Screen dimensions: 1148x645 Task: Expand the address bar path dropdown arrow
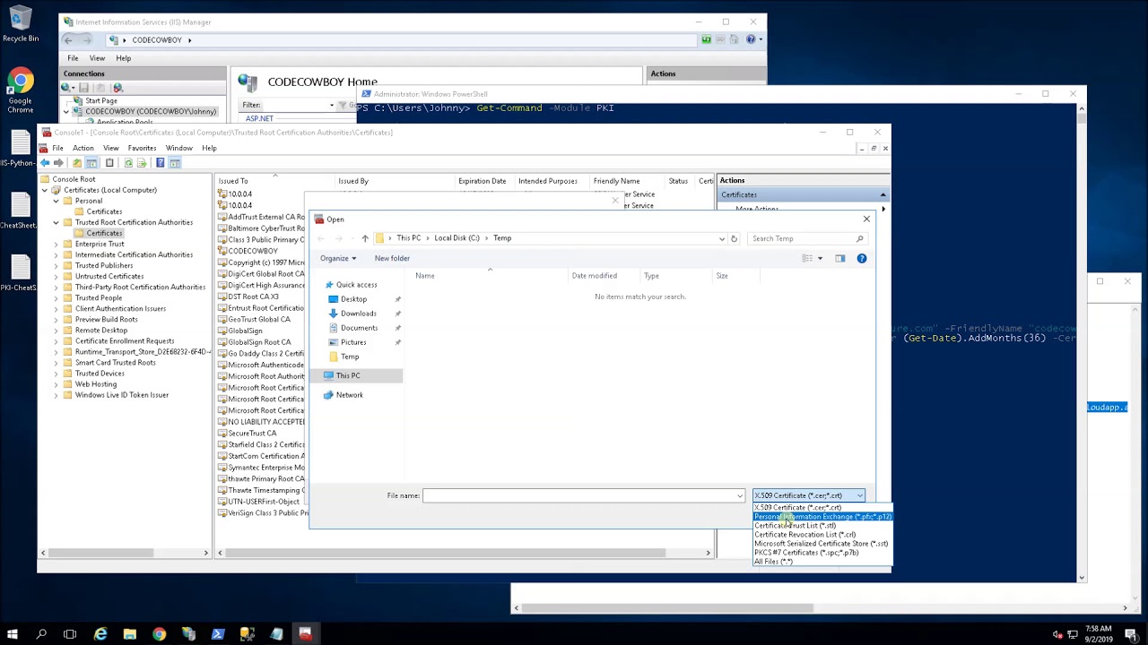coord(722,238)
